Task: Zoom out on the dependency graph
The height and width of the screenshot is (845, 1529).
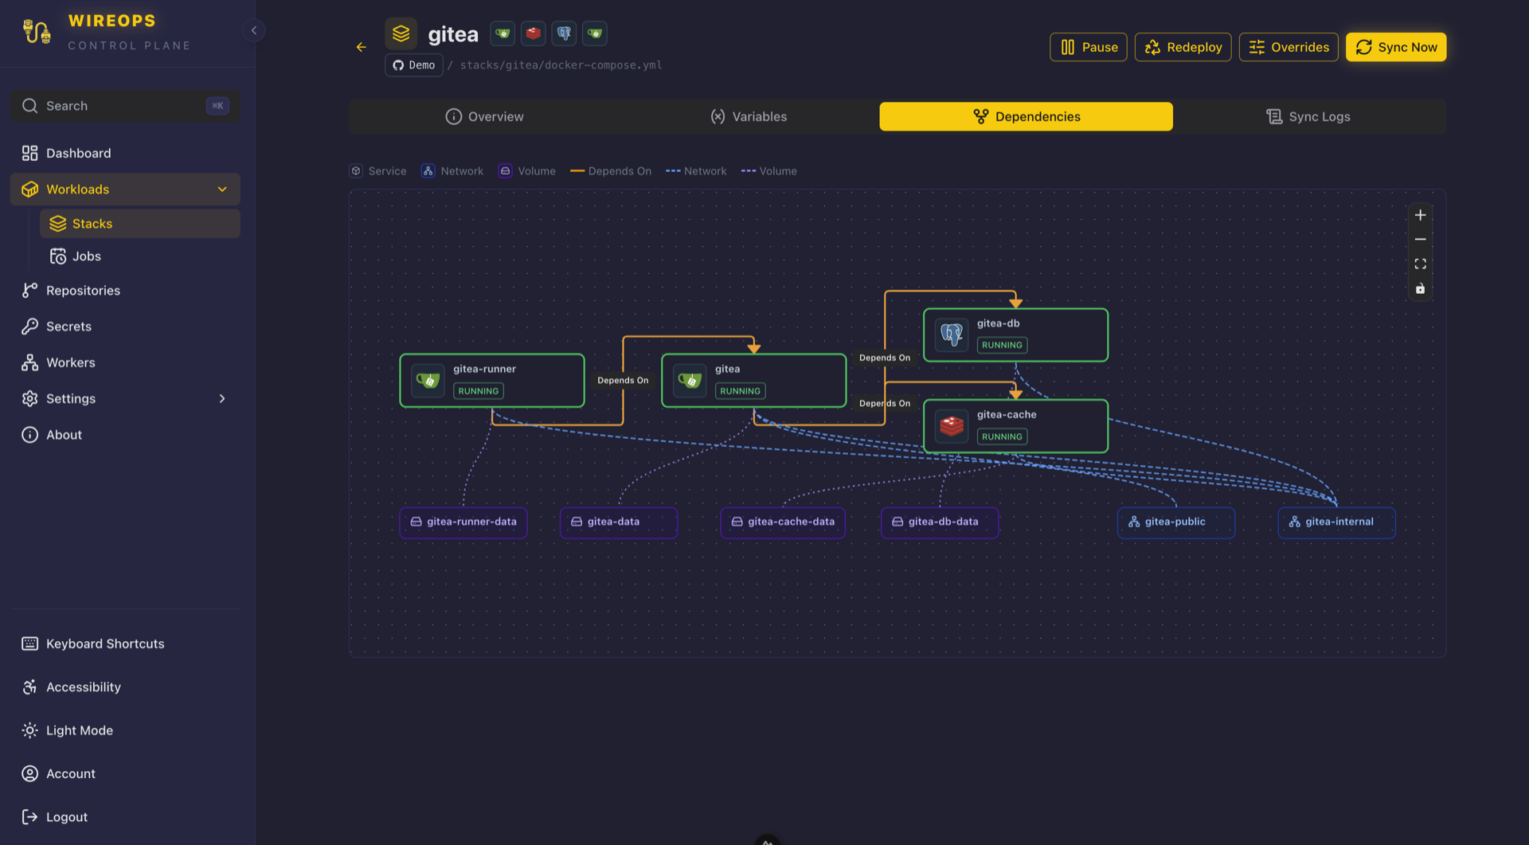Action: pyautogui.click(x=1420, y=240)
